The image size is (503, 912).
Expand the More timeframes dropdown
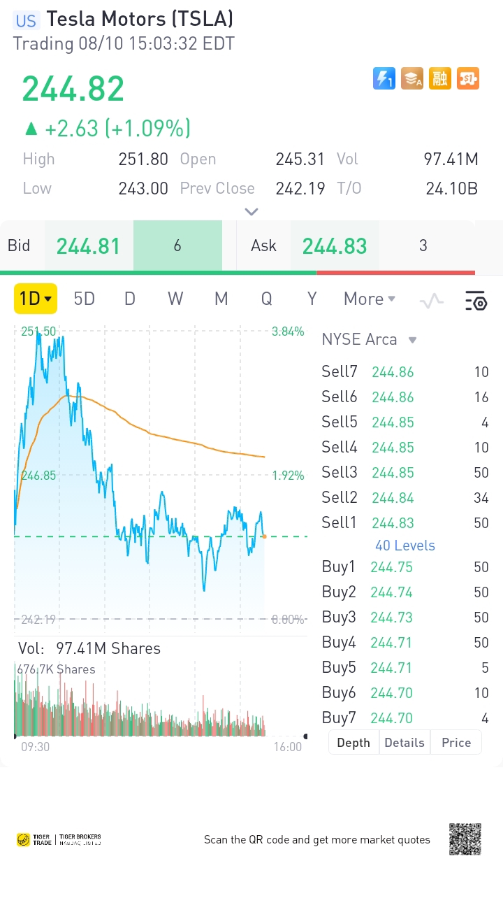click(370, 299)
